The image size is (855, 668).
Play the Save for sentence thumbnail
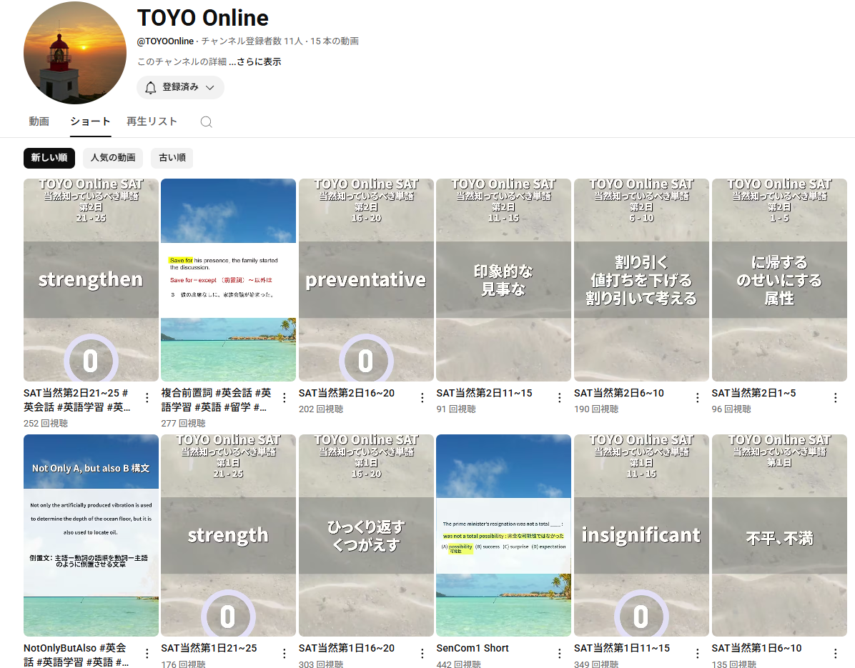click(229, 280)
